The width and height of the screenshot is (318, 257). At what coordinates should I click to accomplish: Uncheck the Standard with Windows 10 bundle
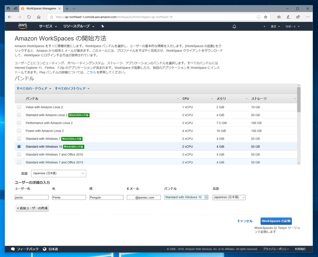point(19,146)
